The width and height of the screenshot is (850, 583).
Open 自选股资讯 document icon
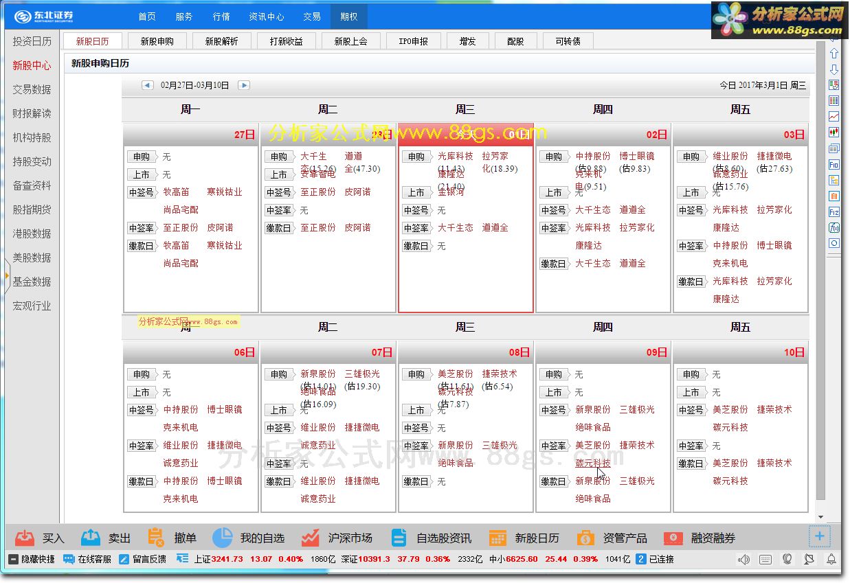(x=399, y=538)
